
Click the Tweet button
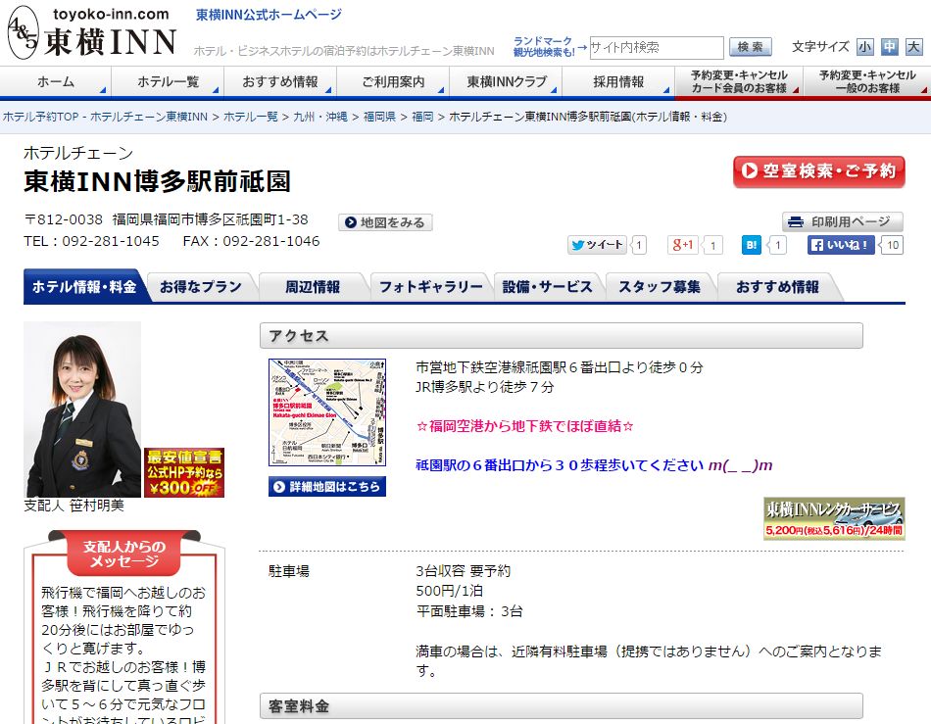click(x=597, y=245)
